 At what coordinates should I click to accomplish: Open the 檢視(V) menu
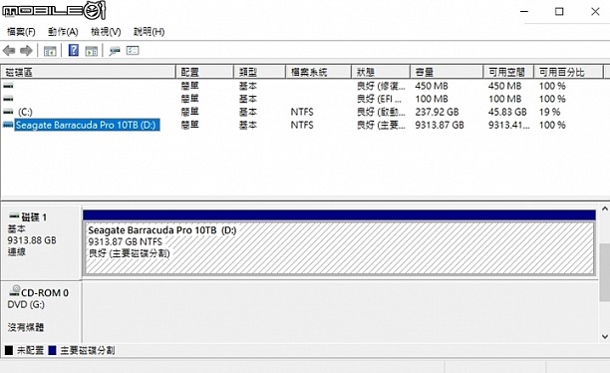[106, 32]
